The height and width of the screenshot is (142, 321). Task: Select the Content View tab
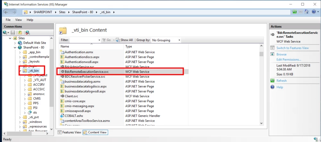[95, 132]
